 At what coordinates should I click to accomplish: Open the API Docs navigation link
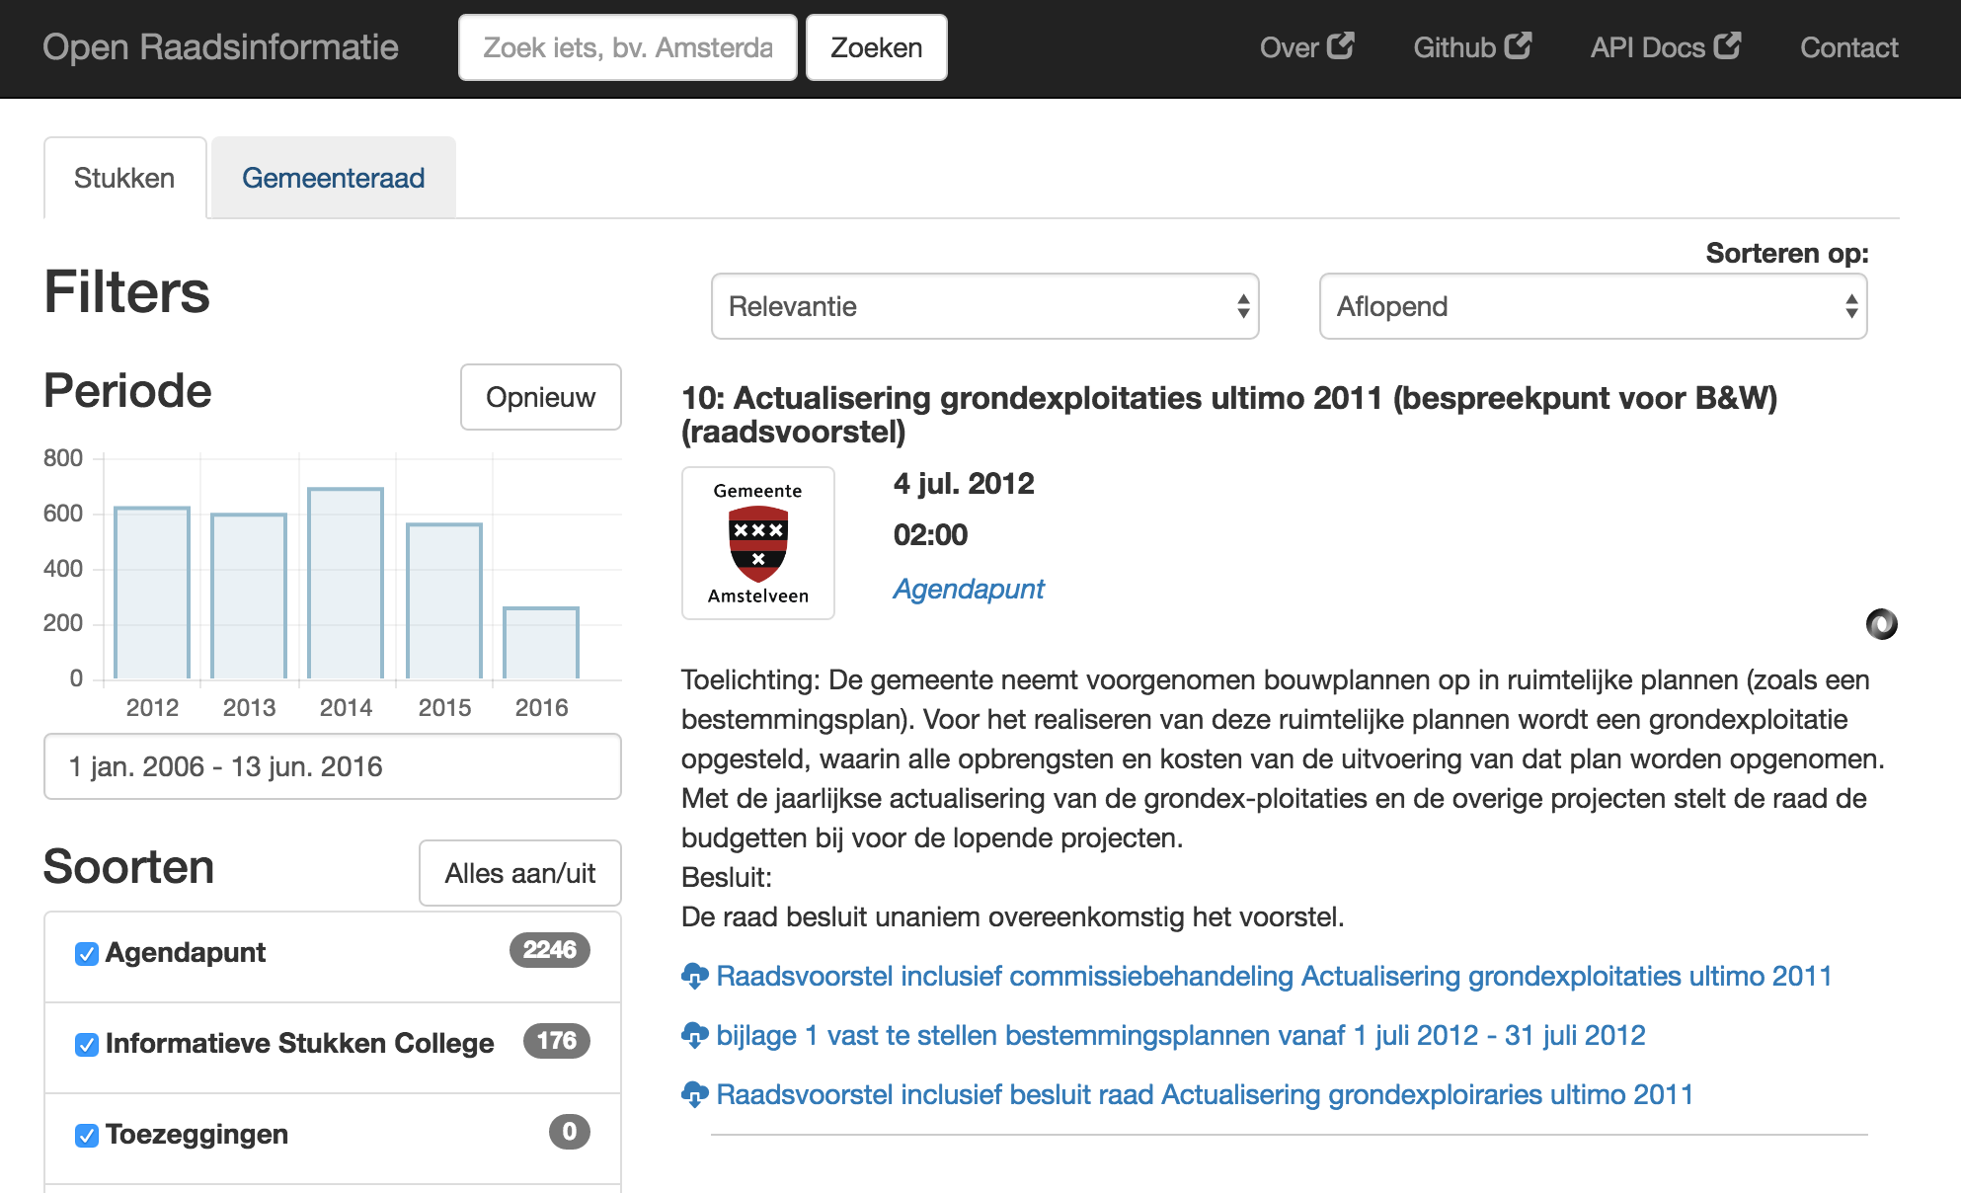point(1666,47)
